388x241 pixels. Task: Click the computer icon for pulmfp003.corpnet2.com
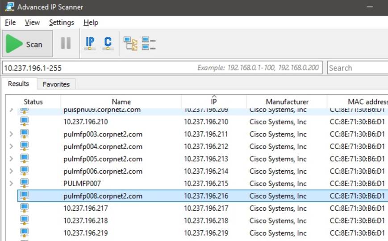click(x=24, y=134)
